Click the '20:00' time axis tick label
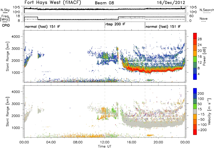Image resolution: width=214 pixels, height=148 pixels. coord(158,142)
